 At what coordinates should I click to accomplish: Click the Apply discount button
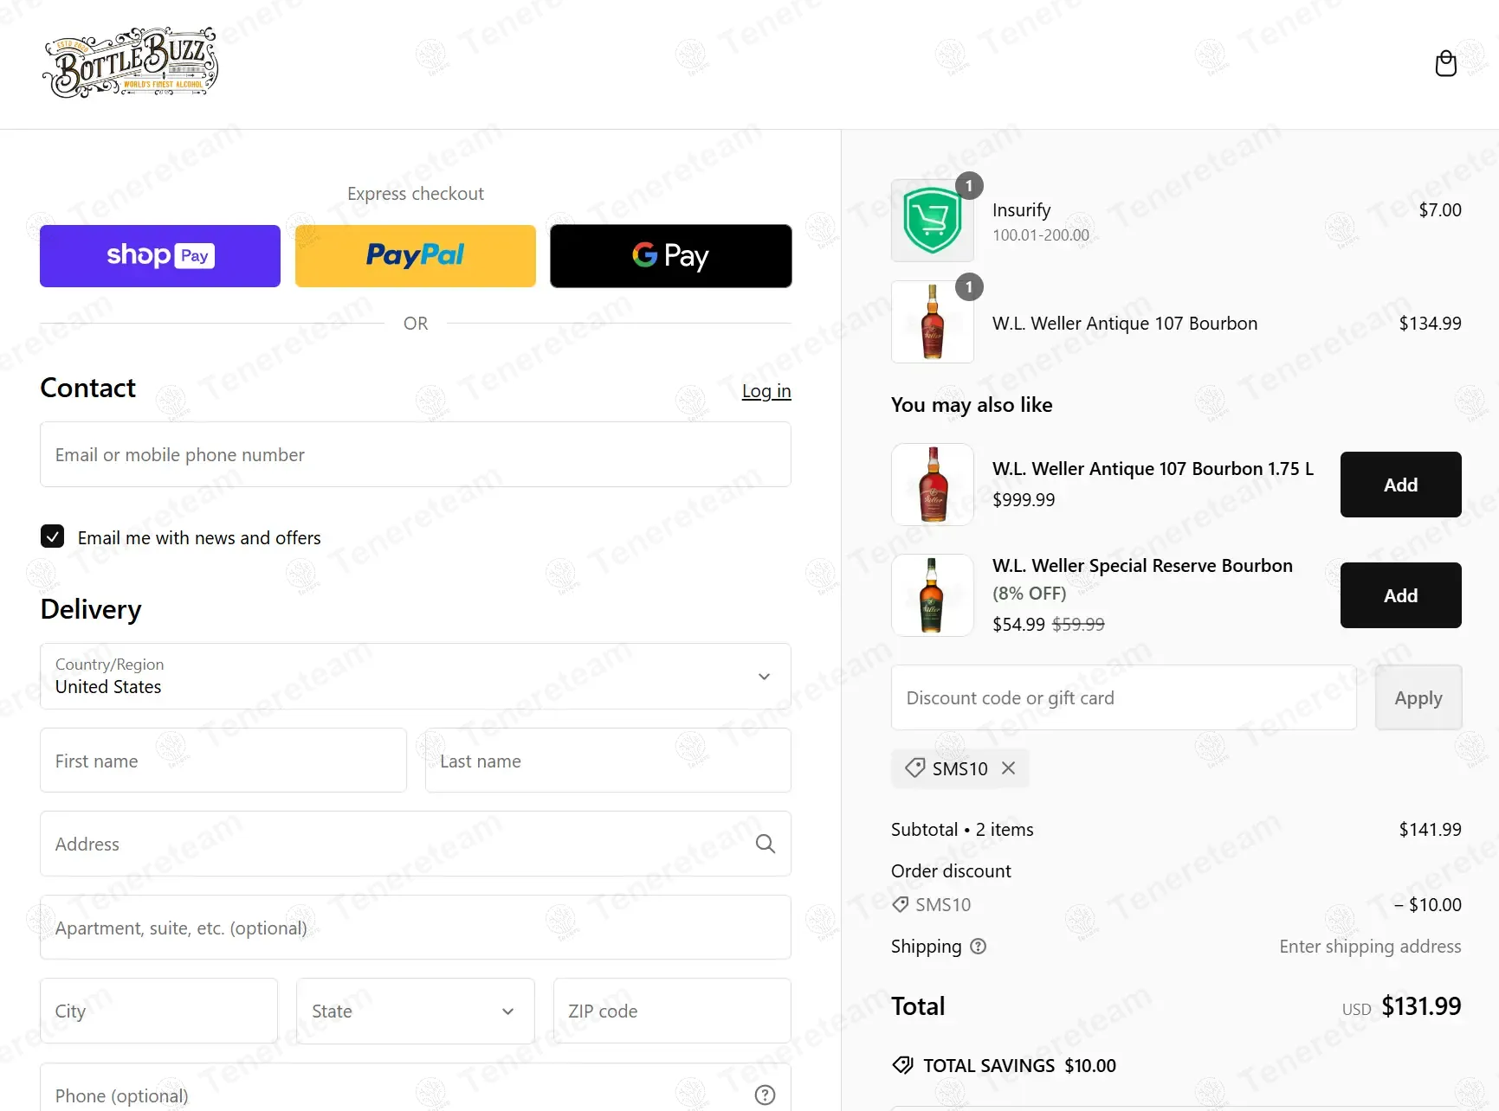coord(1418,697)
